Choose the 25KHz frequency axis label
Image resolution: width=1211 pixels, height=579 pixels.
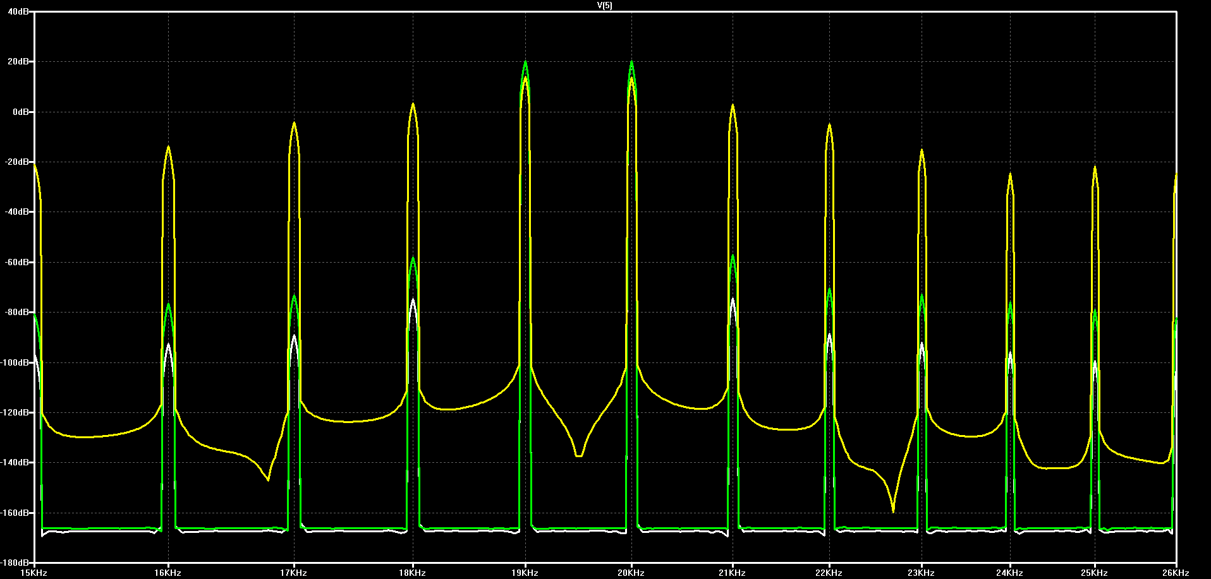(x=1094, y=573)
